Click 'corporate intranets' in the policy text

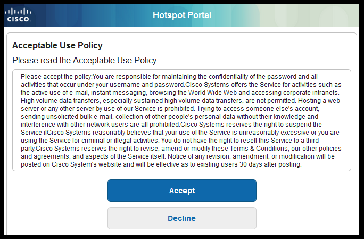tap(311, 93)
